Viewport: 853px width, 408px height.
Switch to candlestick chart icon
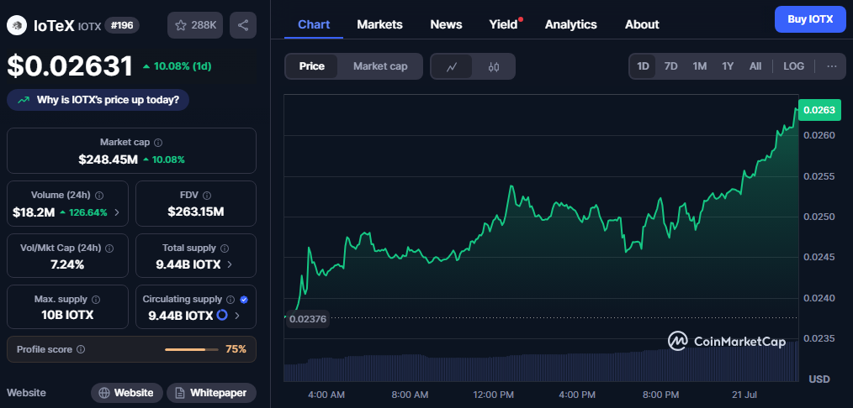pos(494,66)
